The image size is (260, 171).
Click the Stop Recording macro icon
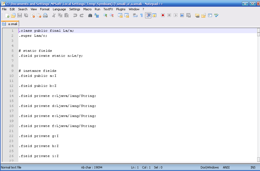[169, 15]
